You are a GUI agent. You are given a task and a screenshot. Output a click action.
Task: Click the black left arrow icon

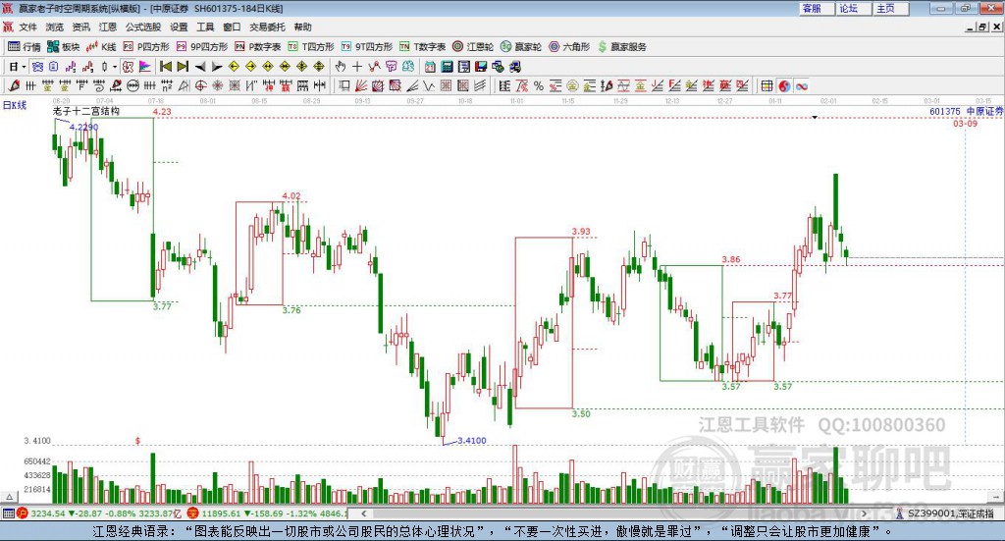(x=200, y=67)
